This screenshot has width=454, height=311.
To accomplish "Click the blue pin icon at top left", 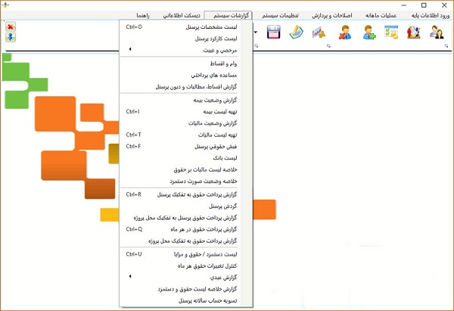I will [11, 37].
